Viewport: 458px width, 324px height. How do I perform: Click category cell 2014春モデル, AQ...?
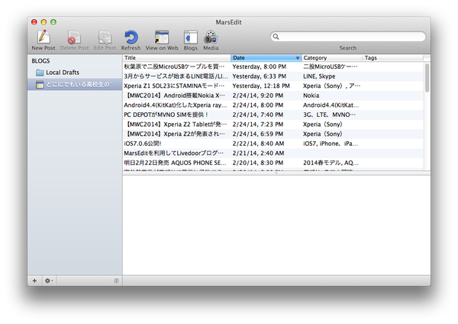point(331,163)
